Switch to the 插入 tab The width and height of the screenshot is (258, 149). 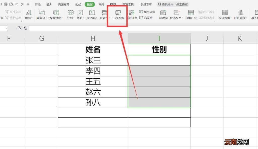49,5
